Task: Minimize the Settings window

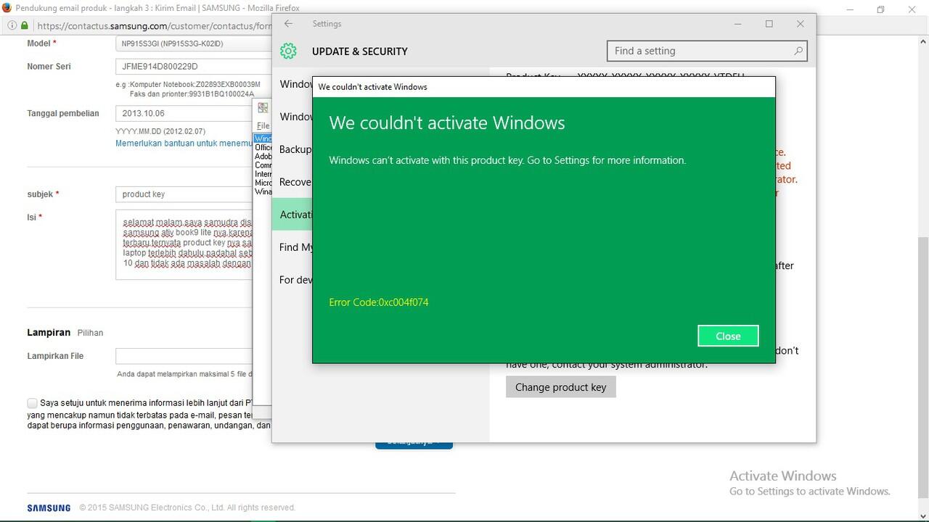Action: [738, 24]
